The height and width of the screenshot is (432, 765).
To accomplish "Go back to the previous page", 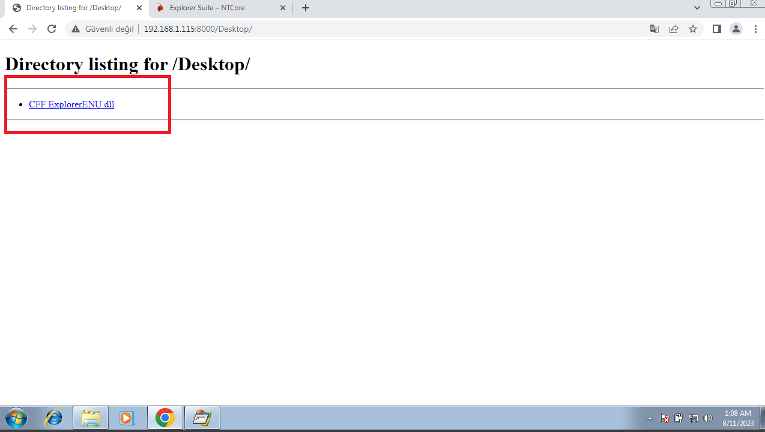I will [x=13, y=29].
